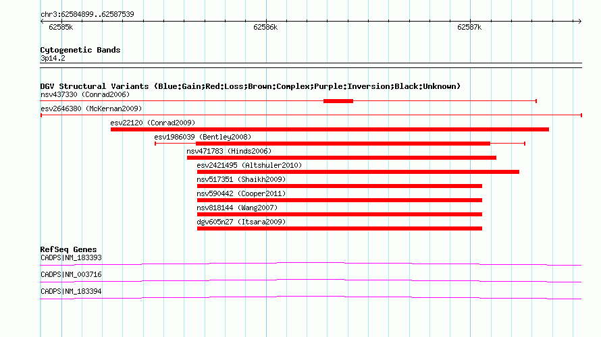Image resolution: width=601 pixels, height=337 pixels.
Task: Click the thick red segment of nsv437330
Action: 338,101
